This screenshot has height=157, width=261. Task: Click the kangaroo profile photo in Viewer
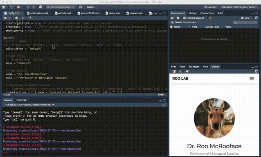click(x=214, y=118)
